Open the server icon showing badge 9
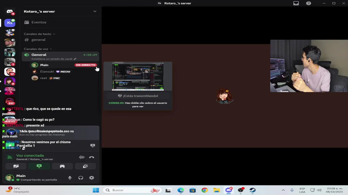348x195 pixels. point(10,82)
